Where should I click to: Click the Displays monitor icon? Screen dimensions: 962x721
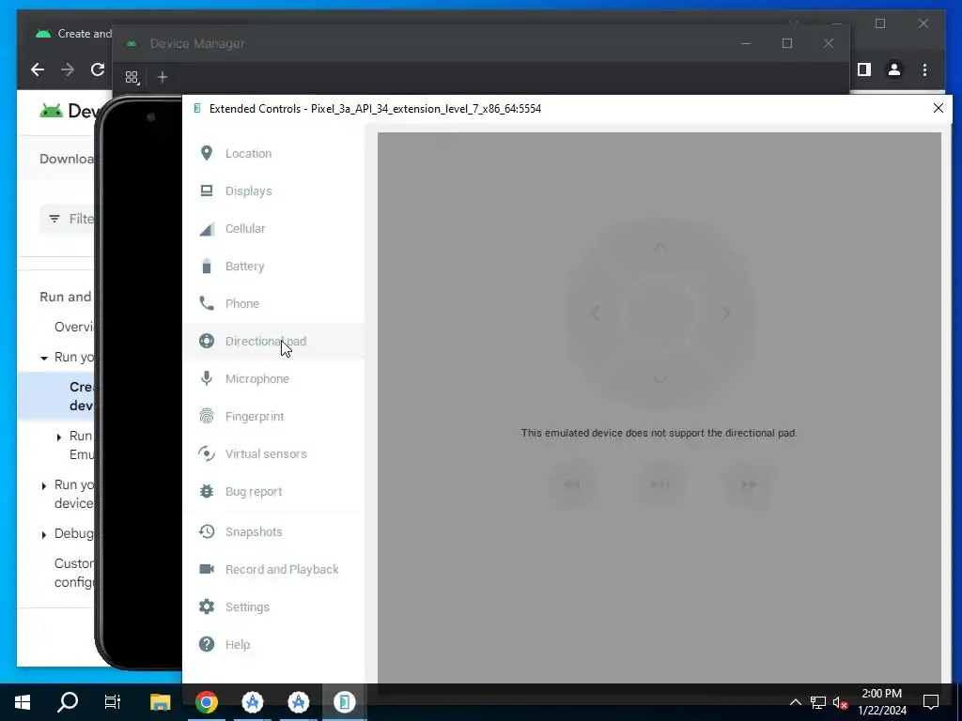pos(207,191)
